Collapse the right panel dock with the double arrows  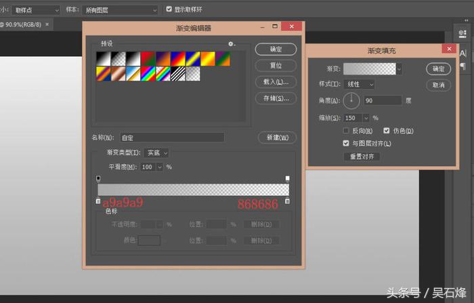pyautogui.click(x=466, y=20)
